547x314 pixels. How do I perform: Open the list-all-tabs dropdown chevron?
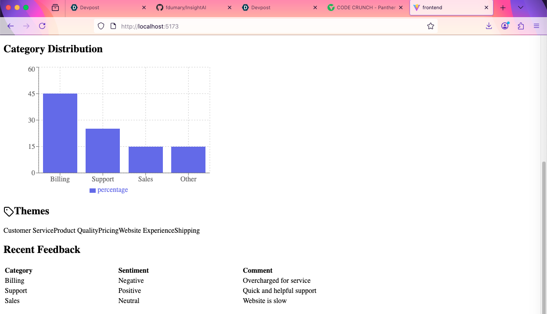(x=521, y=7)
